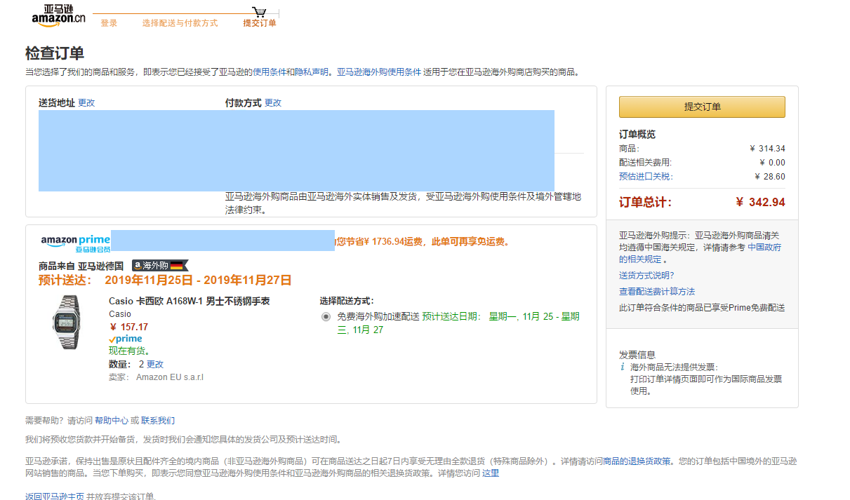
Task: Open the 帮助中心 link
Action: click(112, 421)
